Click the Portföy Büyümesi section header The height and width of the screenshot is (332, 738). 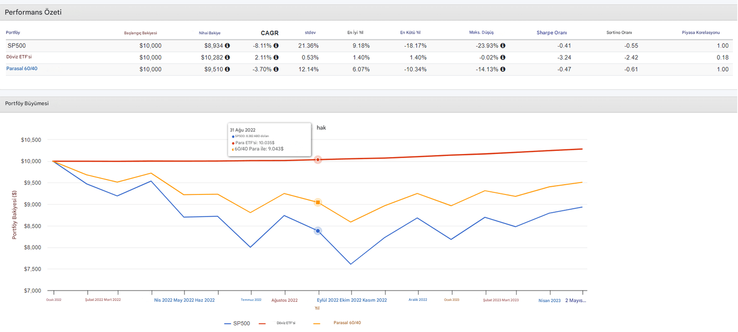click(x=27, y=104)
